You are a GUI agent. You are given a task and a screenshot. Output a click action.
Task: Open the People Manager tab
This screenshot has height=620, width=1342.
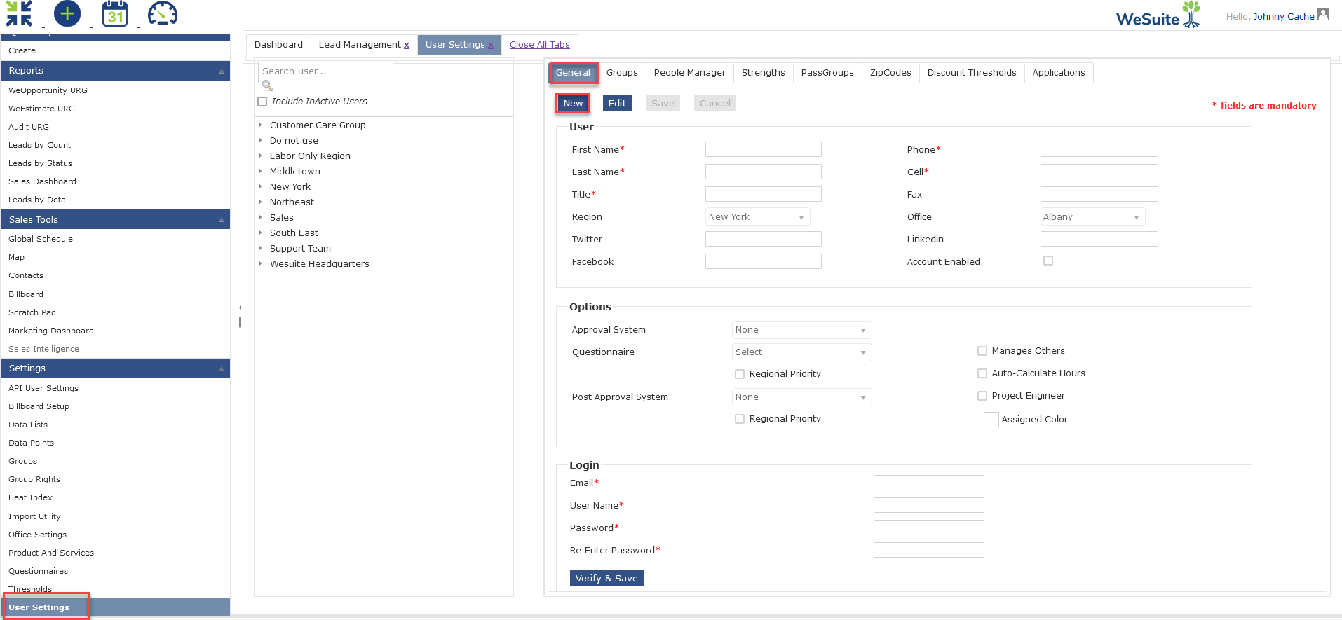click(689, 73)
